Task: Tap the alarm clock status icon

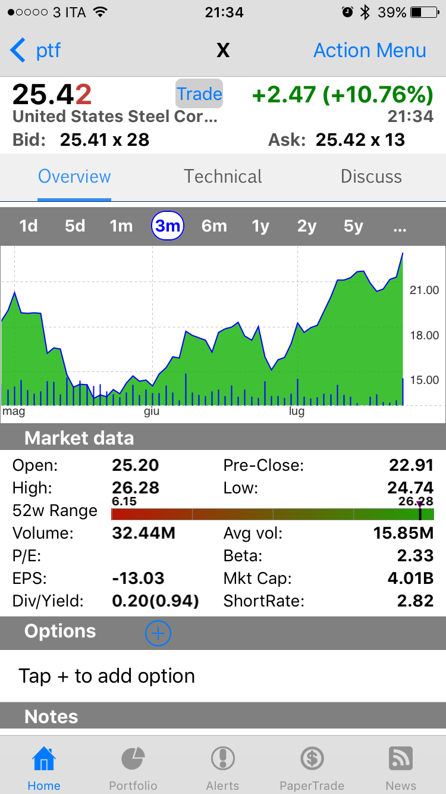Action: (x=348, y=12)
